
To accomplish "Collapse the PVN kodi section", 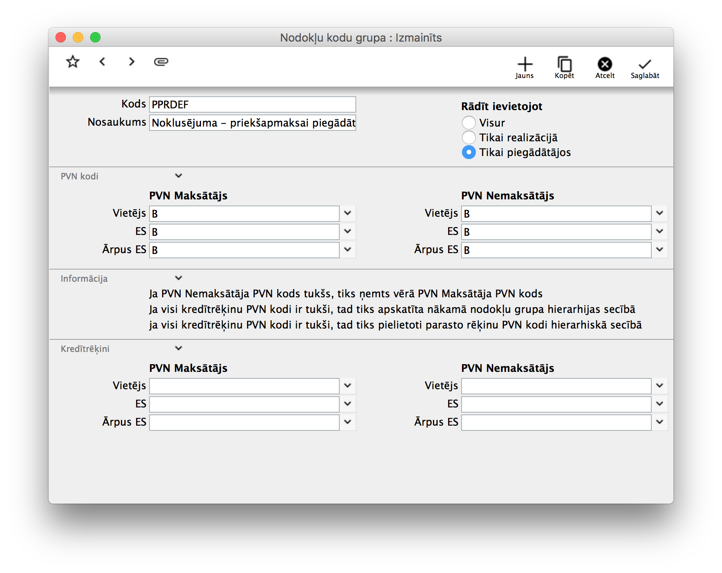I will pyautogui.click(x=179, y=176).
